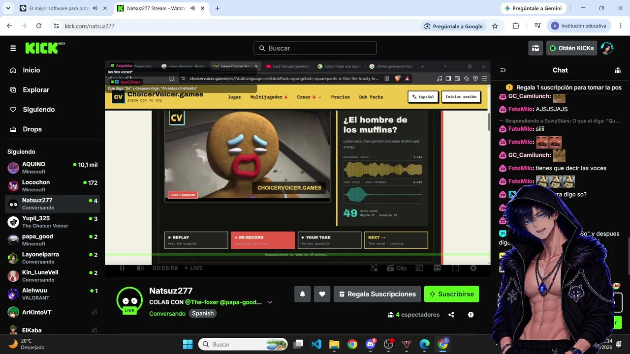Screen dimensions: 630x354
Task: Click the Obtén KICKs button
Action: (x=571, y=48)
